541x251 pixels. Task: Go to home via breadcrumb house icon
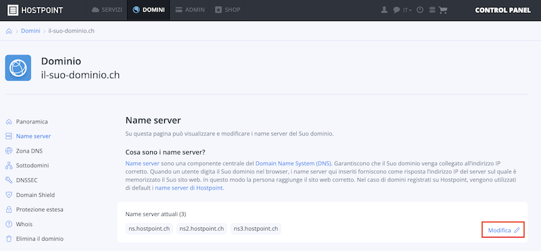click(9, 31)
